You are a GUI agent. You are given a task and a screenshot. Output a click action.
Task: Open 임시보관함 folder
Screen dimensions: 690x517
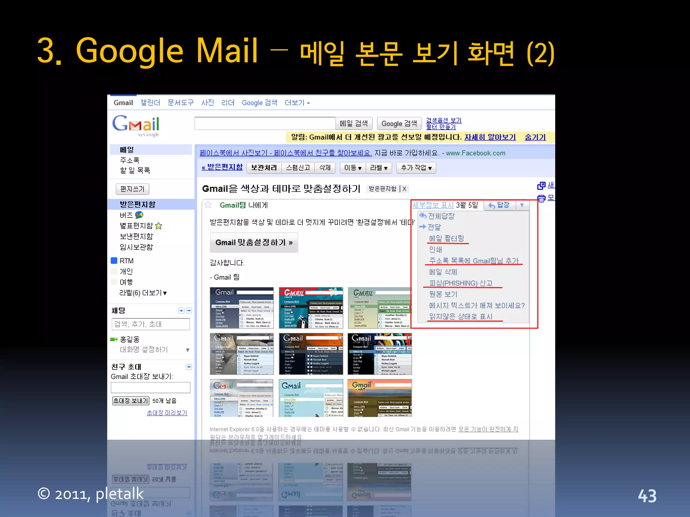coord(136,247)
